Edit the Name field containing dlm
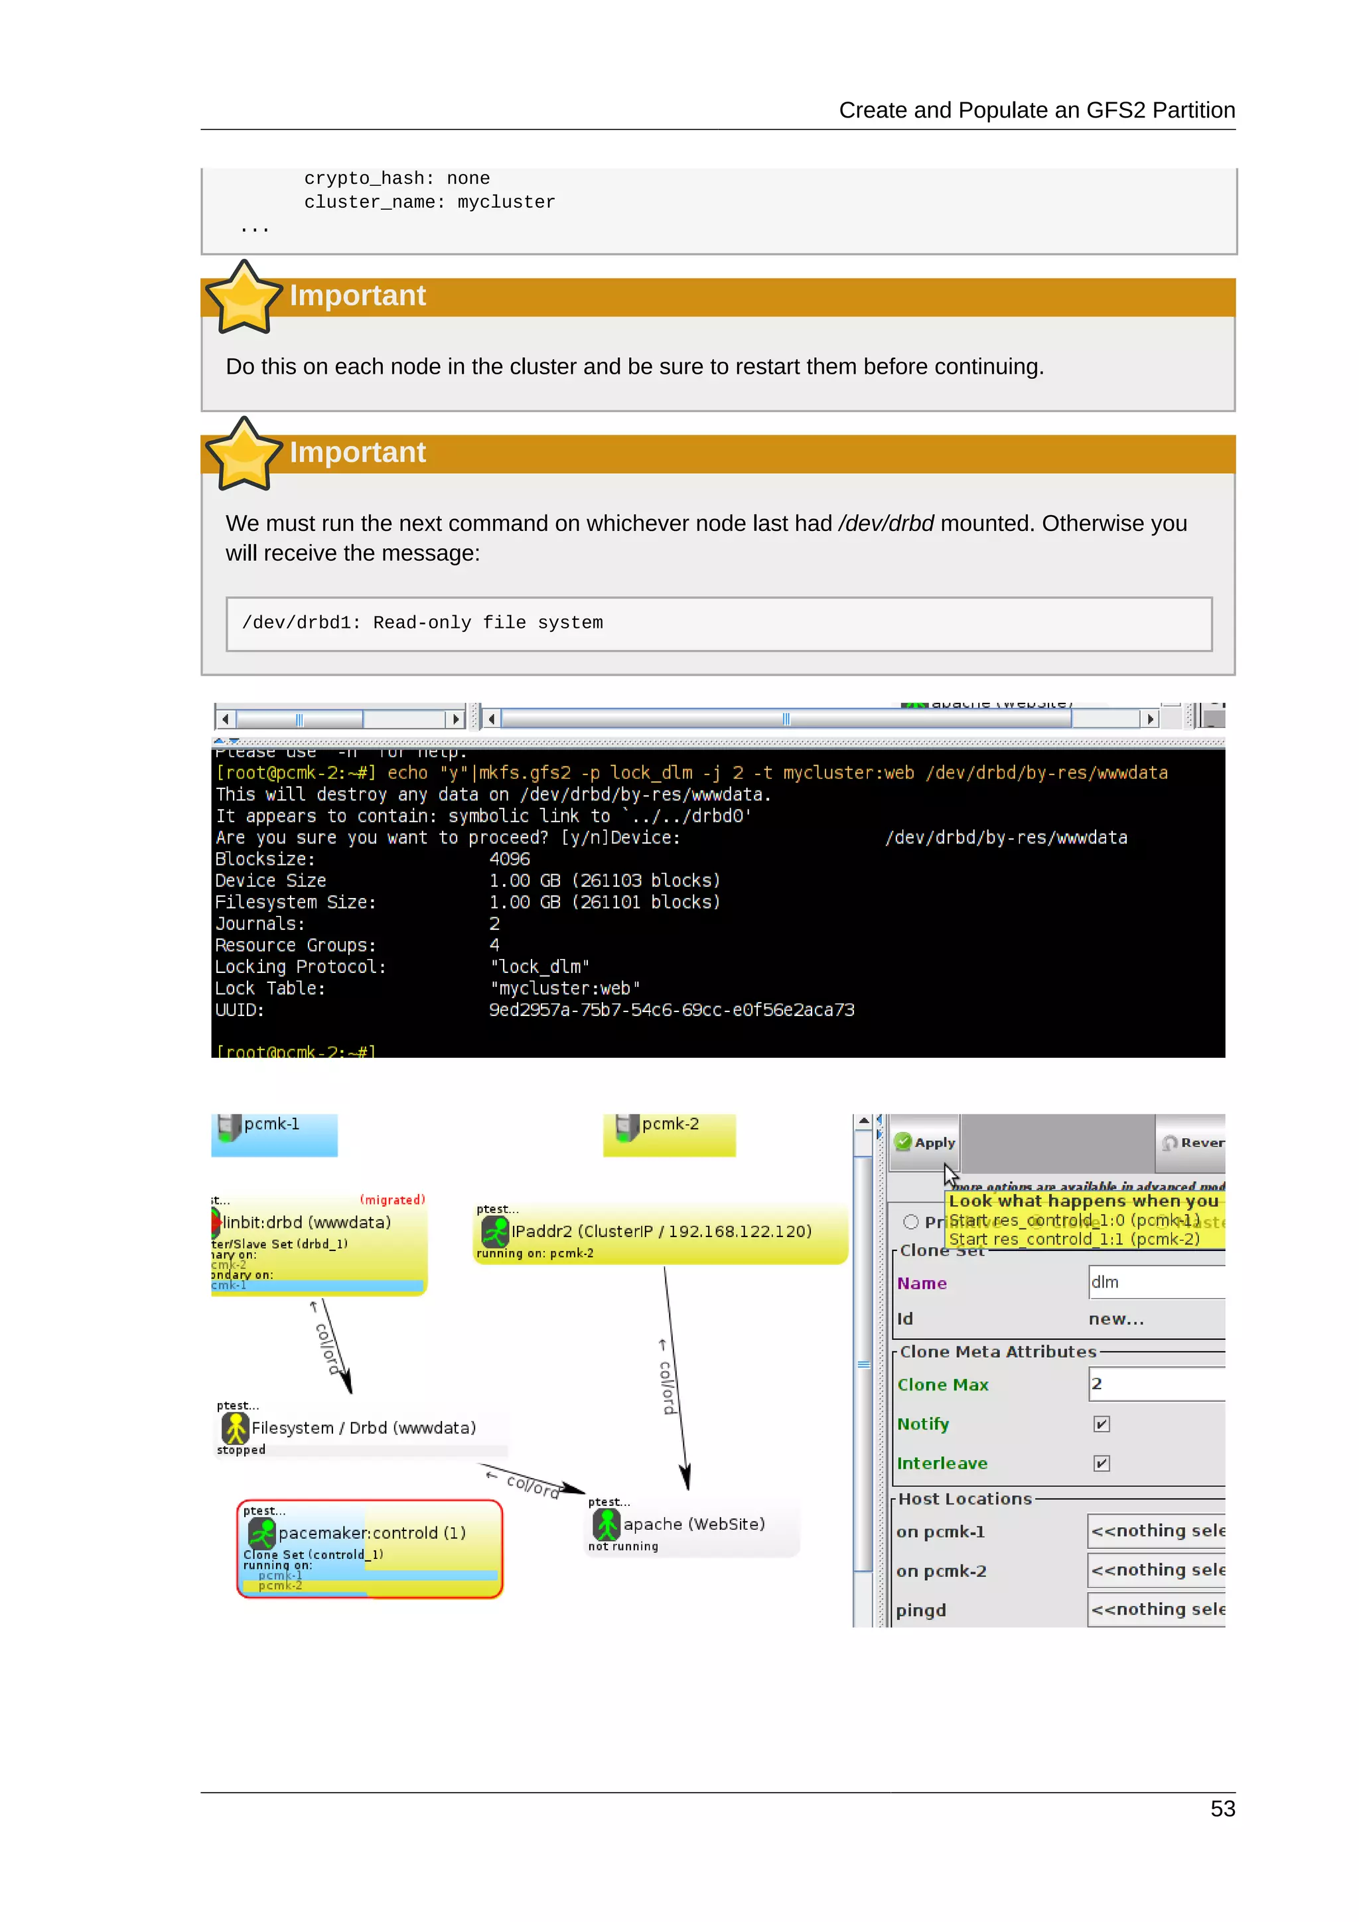The height and width of the screenshot is (1922, 1359). pos(1157,1282)
